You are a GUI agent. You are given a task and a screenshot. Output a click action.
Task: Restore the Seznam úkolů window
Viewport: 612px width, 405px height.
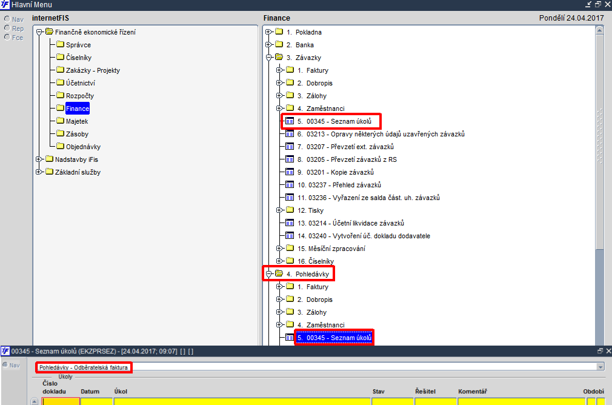pos(600,350)
